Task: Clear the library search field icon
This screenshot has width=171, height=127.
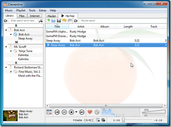Action: point(6,21)
